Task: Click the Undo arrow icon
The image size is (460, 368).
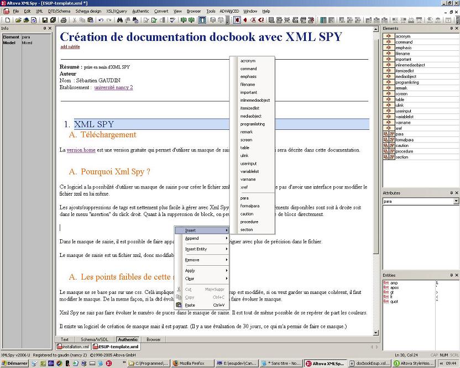Action: click(101, 20)
